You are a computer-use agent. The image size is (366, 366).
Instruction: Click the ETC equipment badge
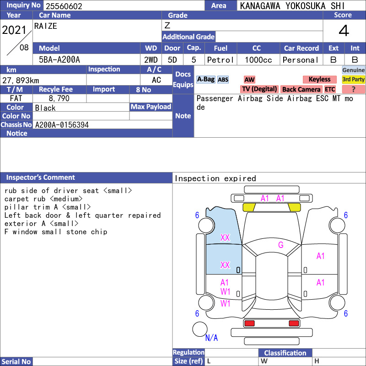tap(330, 89)
